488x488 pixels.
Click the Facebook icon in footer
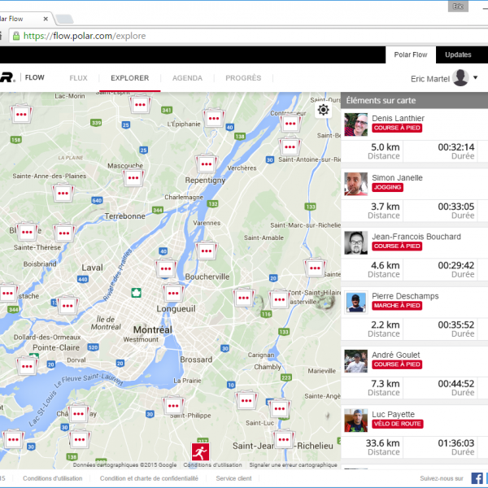(x=477, y=478)
